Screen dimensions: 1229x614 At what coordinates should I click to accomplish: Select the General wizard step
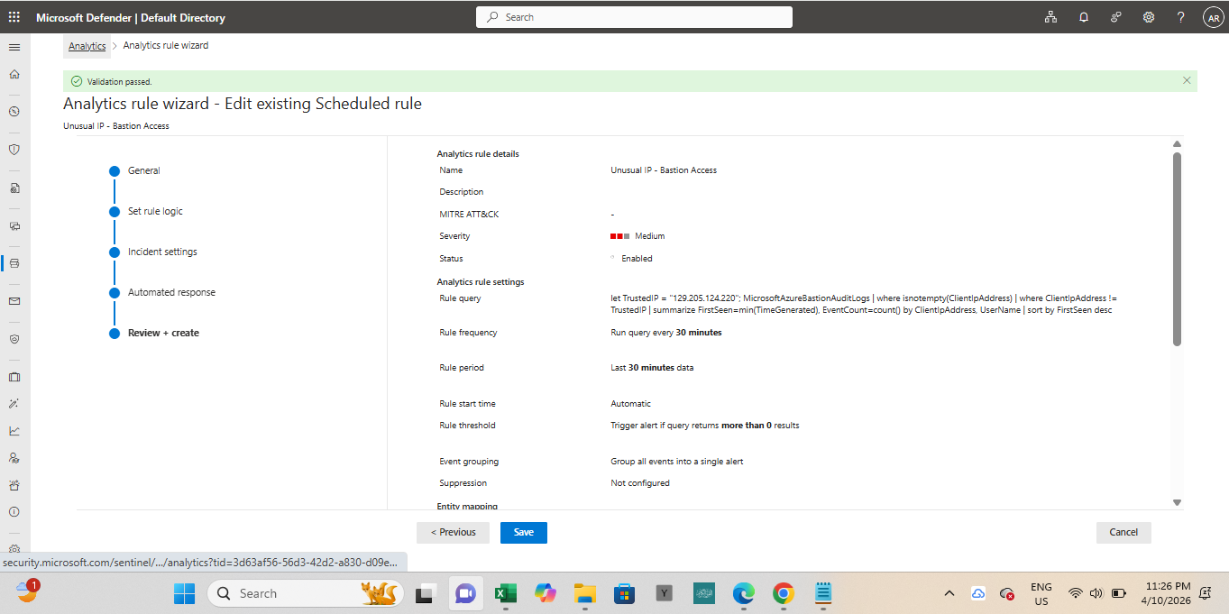tap(144, 170)
